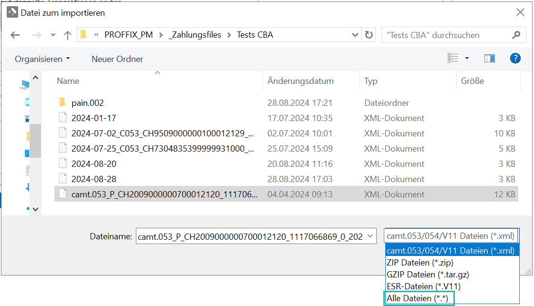Click the sidebar scrollbar up arrow
This screenshot has height=306, width=534.
pyautogui.click(x=35, y=78)
